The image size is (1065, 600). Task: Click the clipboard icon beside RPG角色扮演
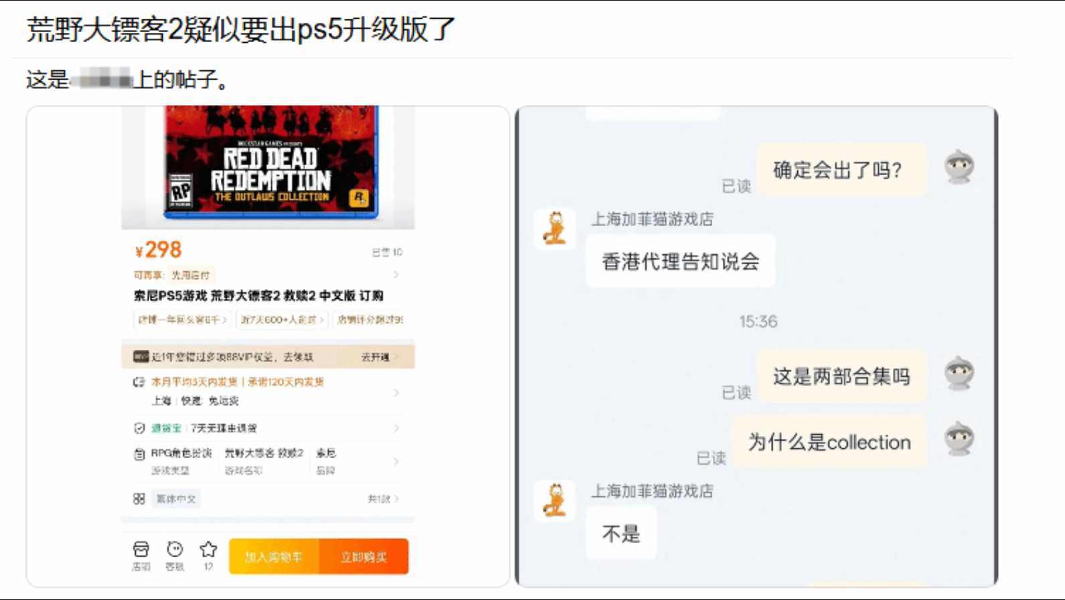[x=139, y=454]
